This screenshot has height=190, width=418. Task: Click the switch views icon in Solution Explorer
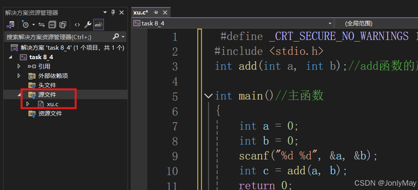(x=10, y=25)
